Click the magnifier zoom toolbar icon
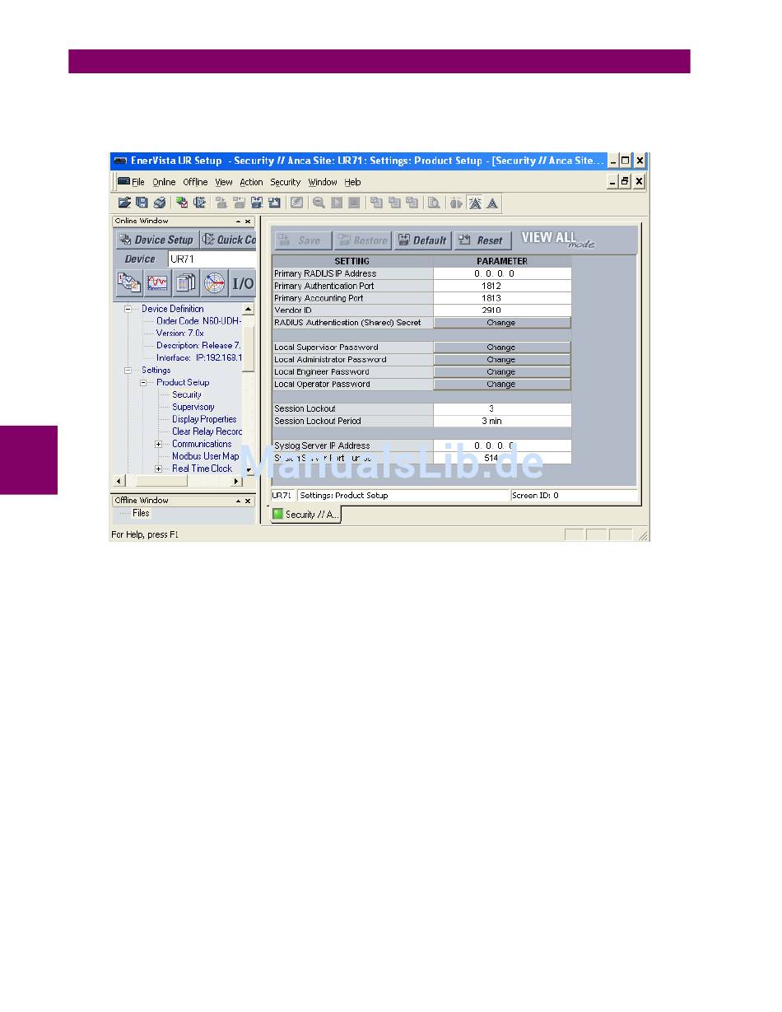 tap(319, 203)
